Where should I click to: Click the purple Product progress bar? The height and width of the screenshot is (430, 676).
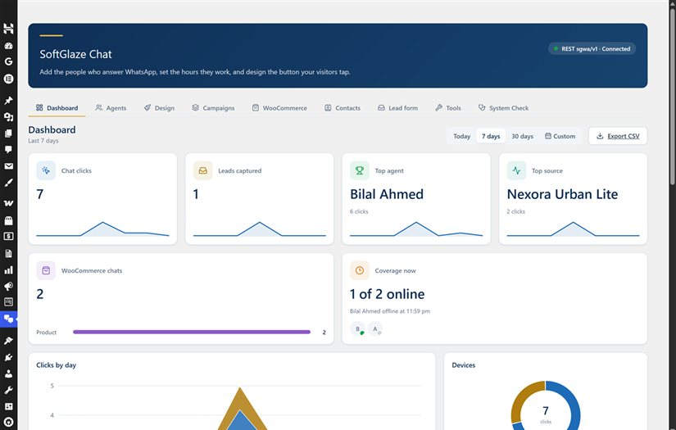pyautogui.click(x=192, y=332)
